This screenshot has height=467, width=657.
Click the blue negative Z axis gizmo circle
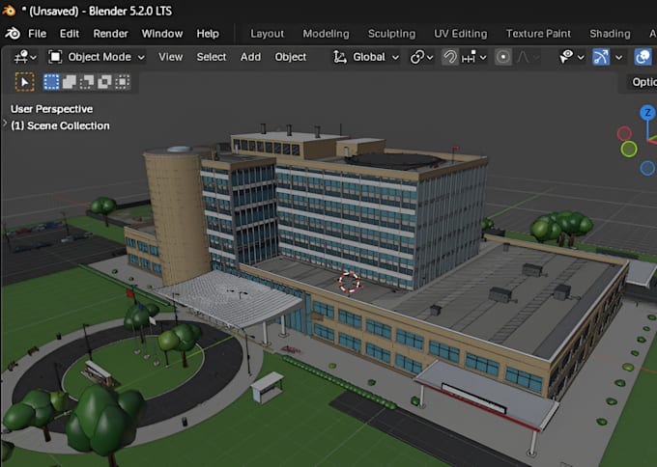pos(647,168)
